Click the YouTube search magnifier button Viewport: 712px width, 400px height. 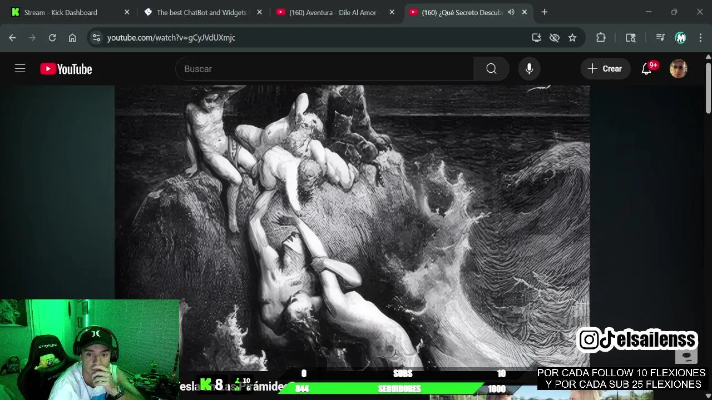491,69
